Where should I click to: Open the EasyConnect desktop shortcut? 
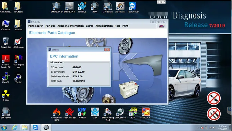tap(120, 113)
